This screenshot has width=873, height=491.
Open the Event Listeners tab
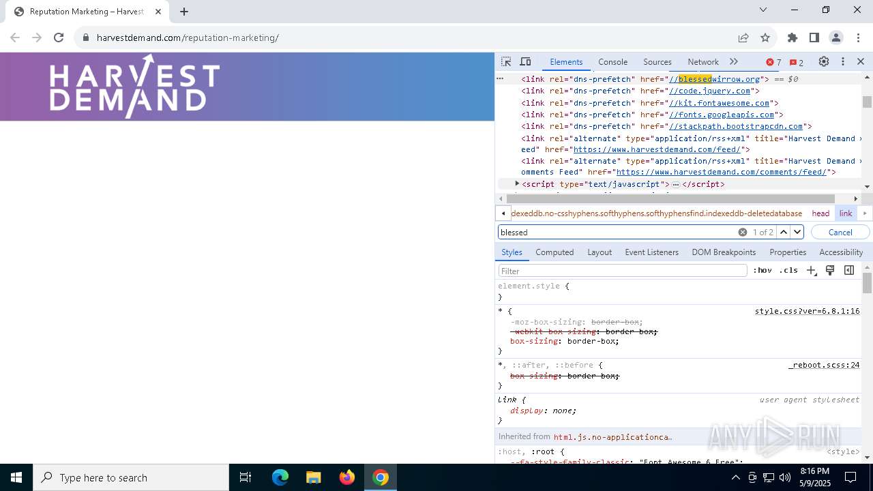pos(652,252)
